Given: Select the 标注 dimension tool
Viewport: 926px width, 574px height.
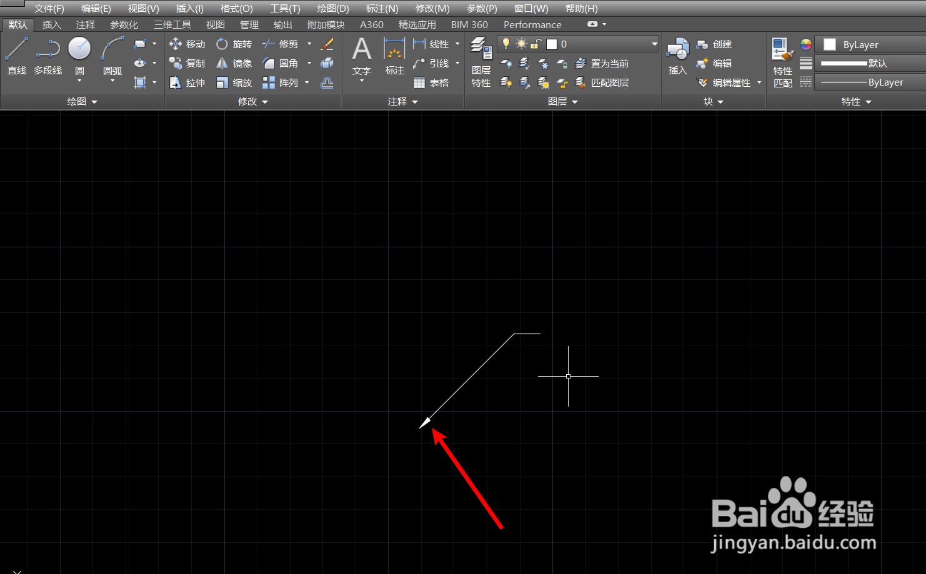Looking at the screenshot, I should [394, 56].
